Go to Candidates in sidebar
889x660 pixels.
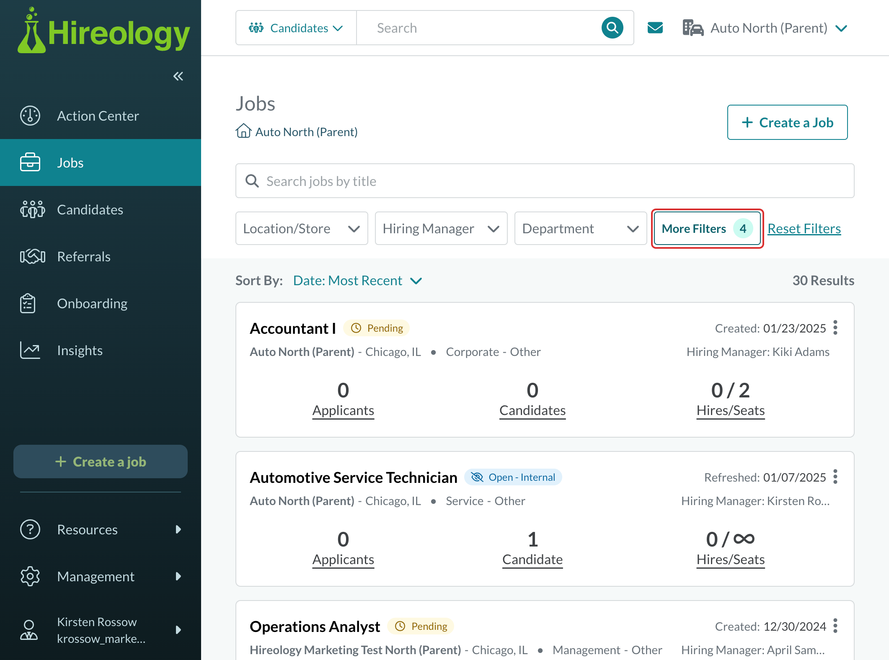(101, 209)
